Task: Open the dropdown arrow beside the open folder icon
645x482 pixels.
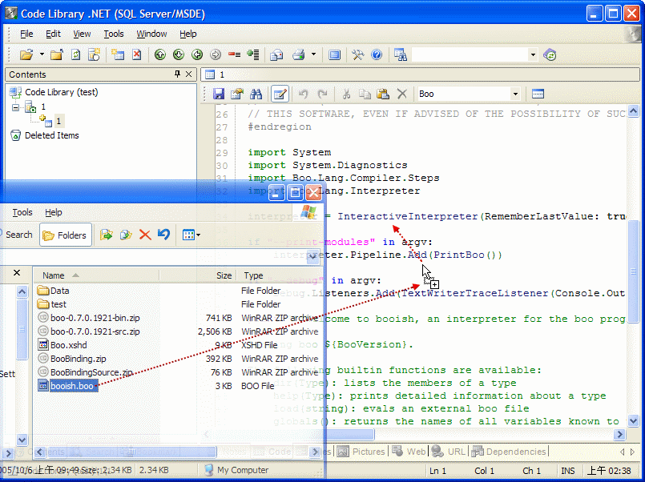Action: [42, 54]
